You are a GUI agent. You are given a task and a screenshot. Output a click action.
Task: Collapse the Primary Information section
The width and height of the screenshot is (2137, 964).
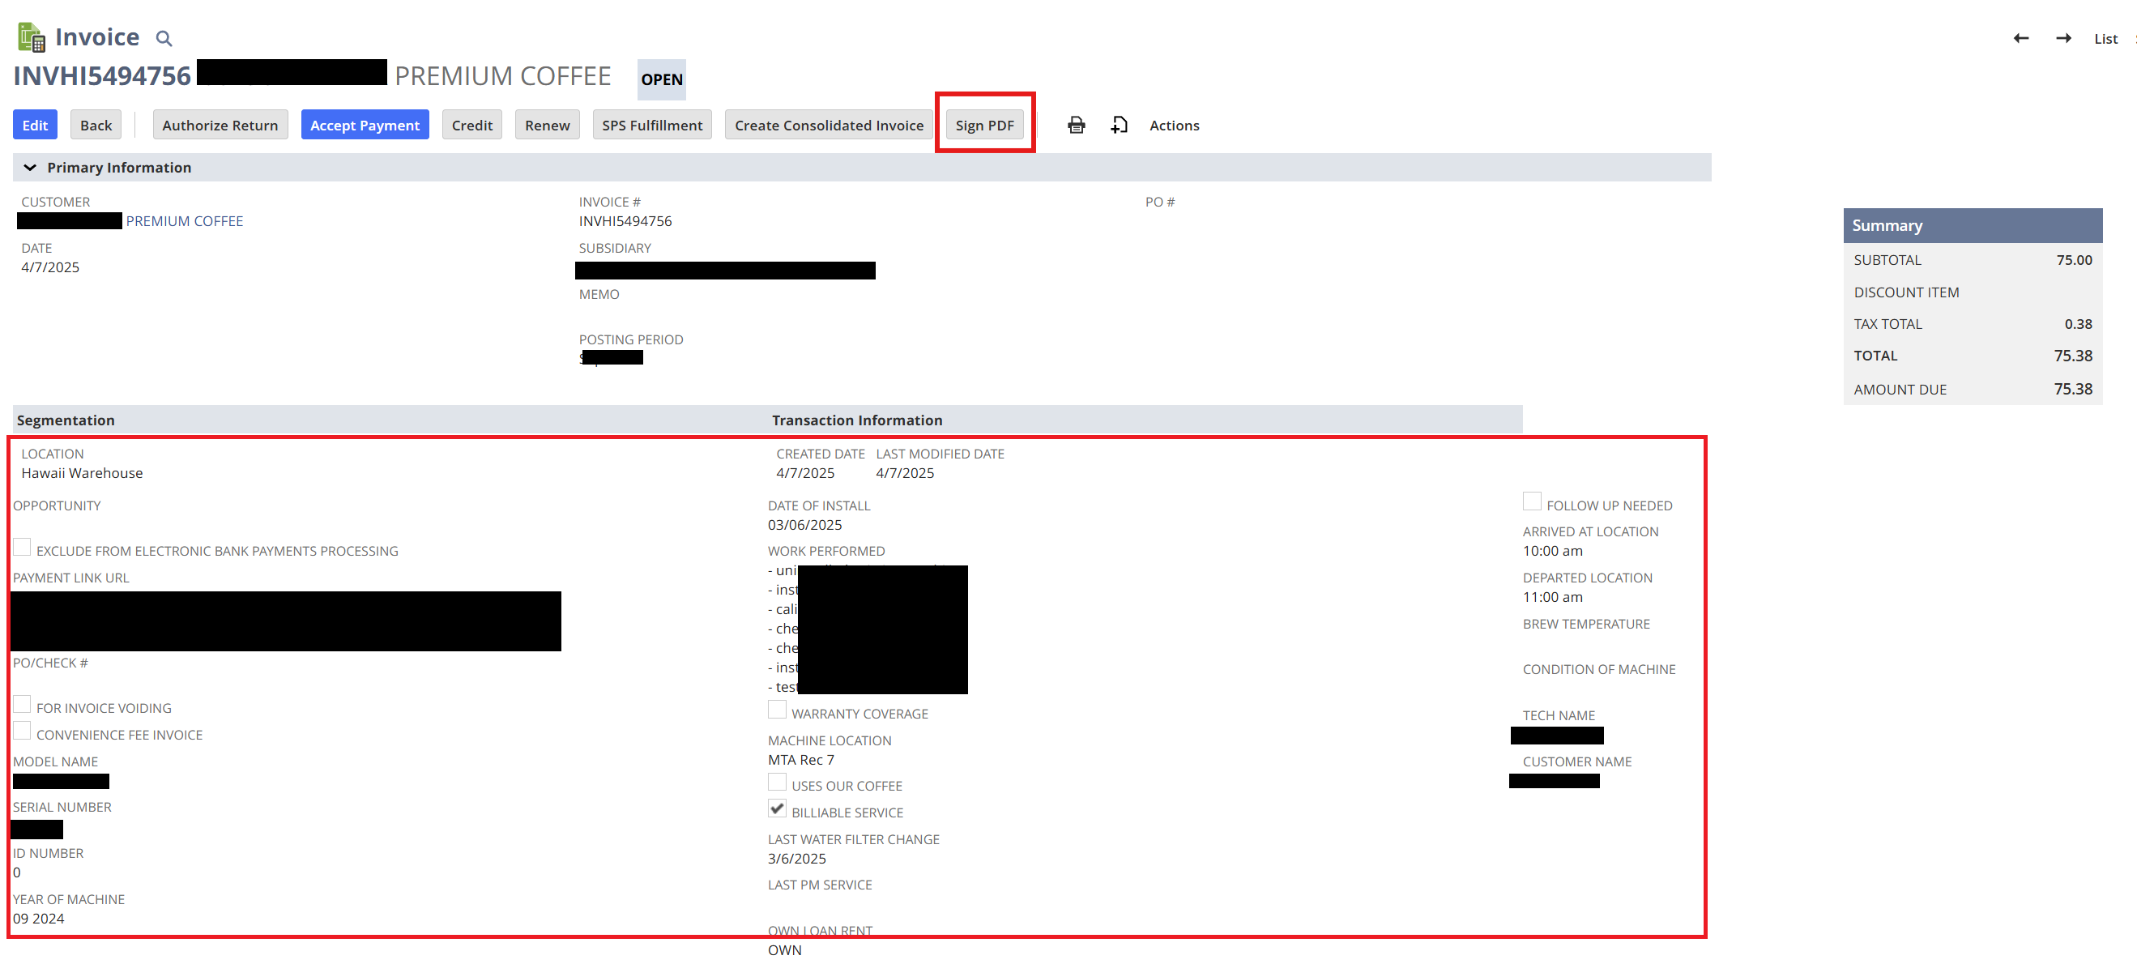[x=30, y=168]
